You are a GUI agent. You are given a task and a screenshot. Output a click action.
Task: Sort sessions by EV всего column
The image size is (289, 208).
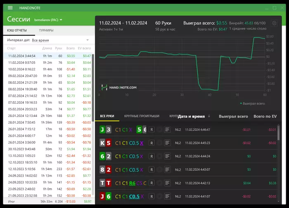click(x=84, y=48)
